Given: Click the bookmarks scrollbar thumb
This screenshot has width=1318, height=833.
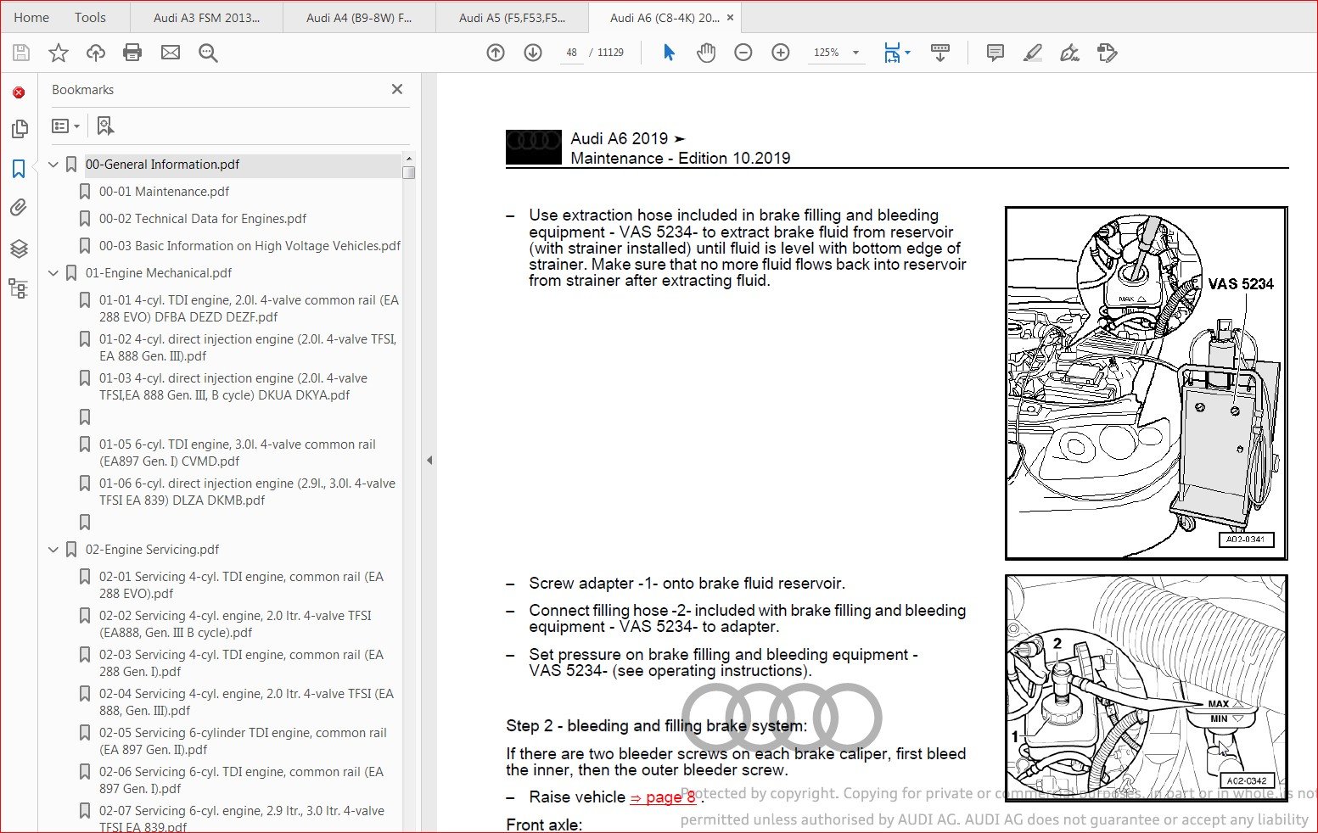Looking at the screenshot, I should 409,172.
